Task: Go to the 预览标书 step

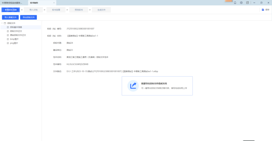Action: pos(79,10)
